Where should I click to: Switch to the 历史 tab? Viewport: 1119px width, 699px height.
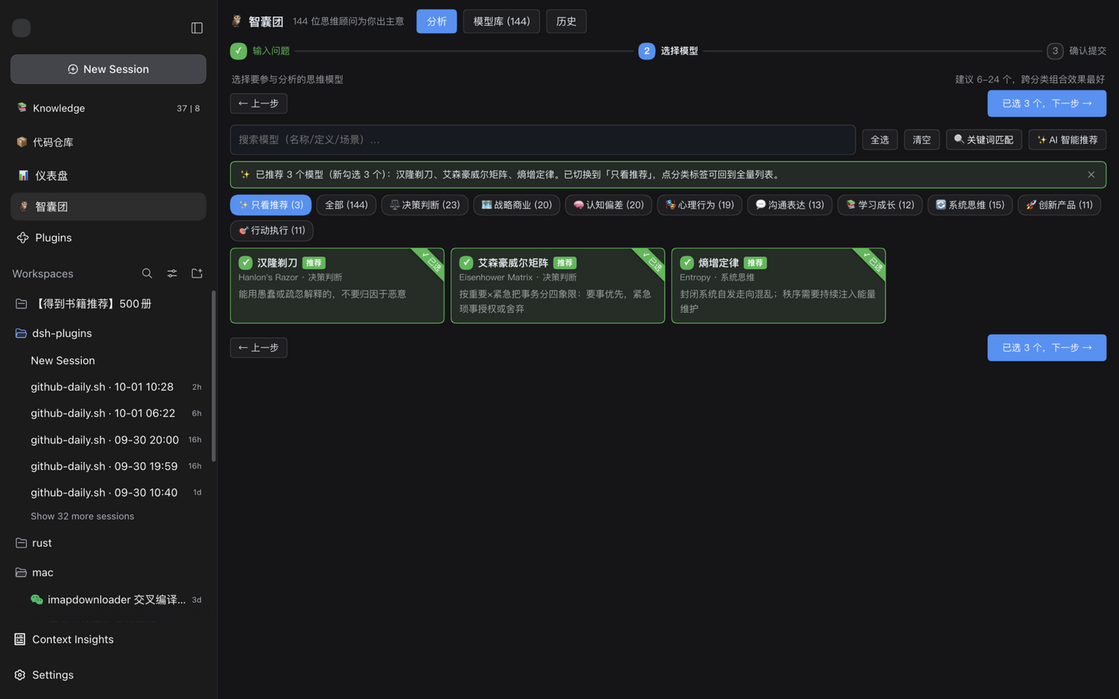(x=566, y=22)
